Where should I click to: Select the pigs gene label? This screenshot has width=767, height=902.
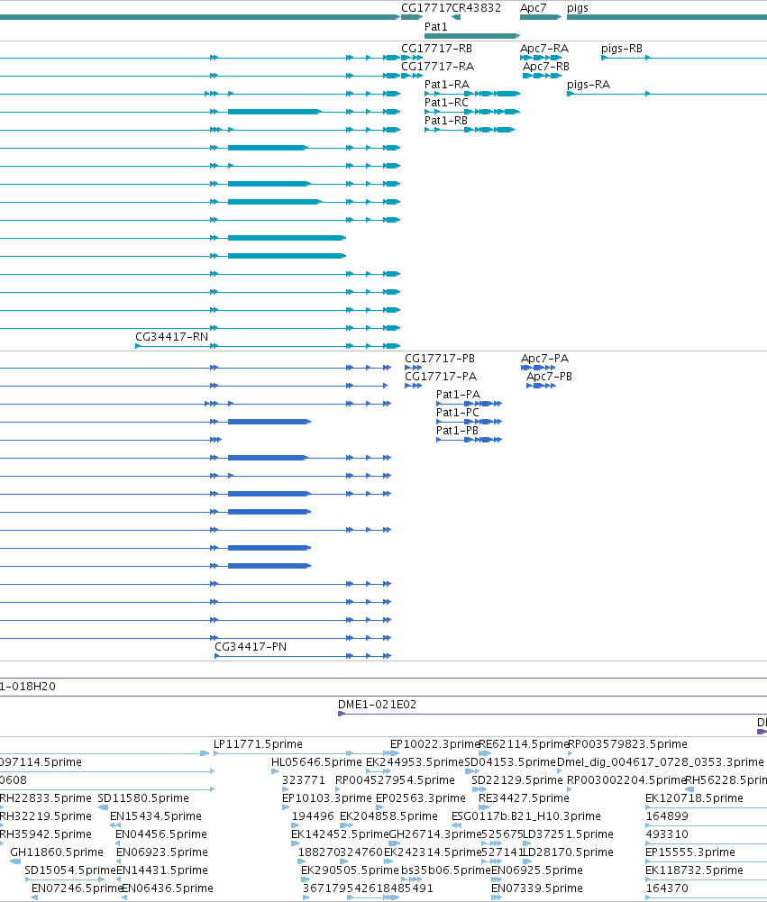(x=577, y=8)
